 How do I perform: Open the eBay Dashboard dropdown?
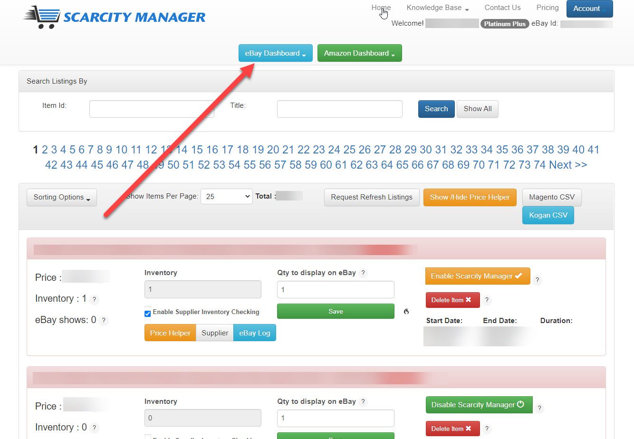click(276, 53)
